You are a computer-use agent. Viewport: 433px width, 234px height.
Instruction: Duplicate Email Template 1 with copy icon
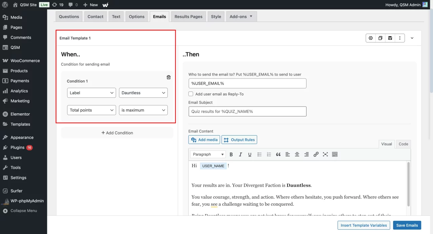pos(380,38)
